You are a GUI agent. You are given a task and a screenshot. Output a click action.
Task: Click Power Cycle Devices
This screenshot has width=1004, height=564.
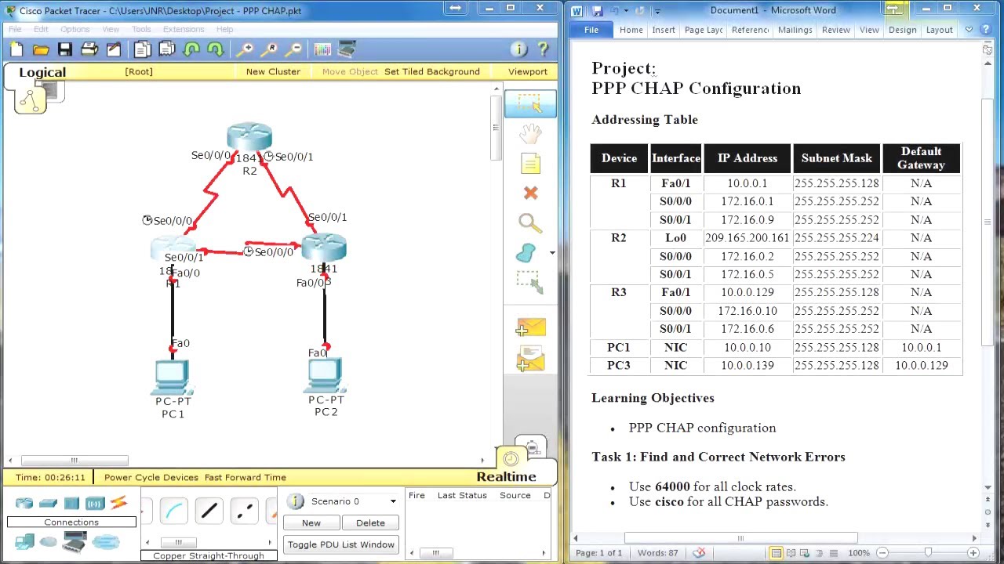coord(151,477)
